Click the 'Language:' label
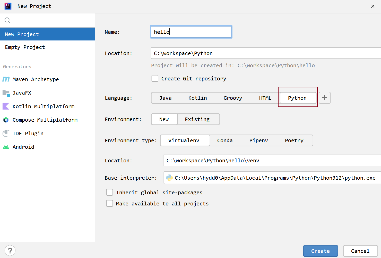 (118, 98)
